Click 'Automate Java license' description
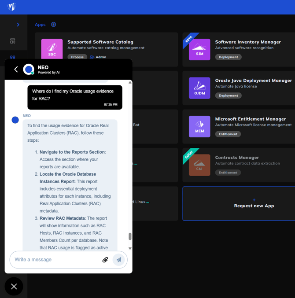 [x=236, y=86]
